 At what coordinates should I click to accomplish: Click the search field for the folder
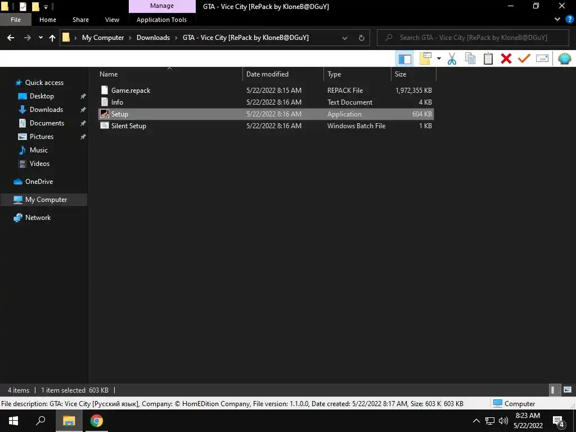coord(473,38)
